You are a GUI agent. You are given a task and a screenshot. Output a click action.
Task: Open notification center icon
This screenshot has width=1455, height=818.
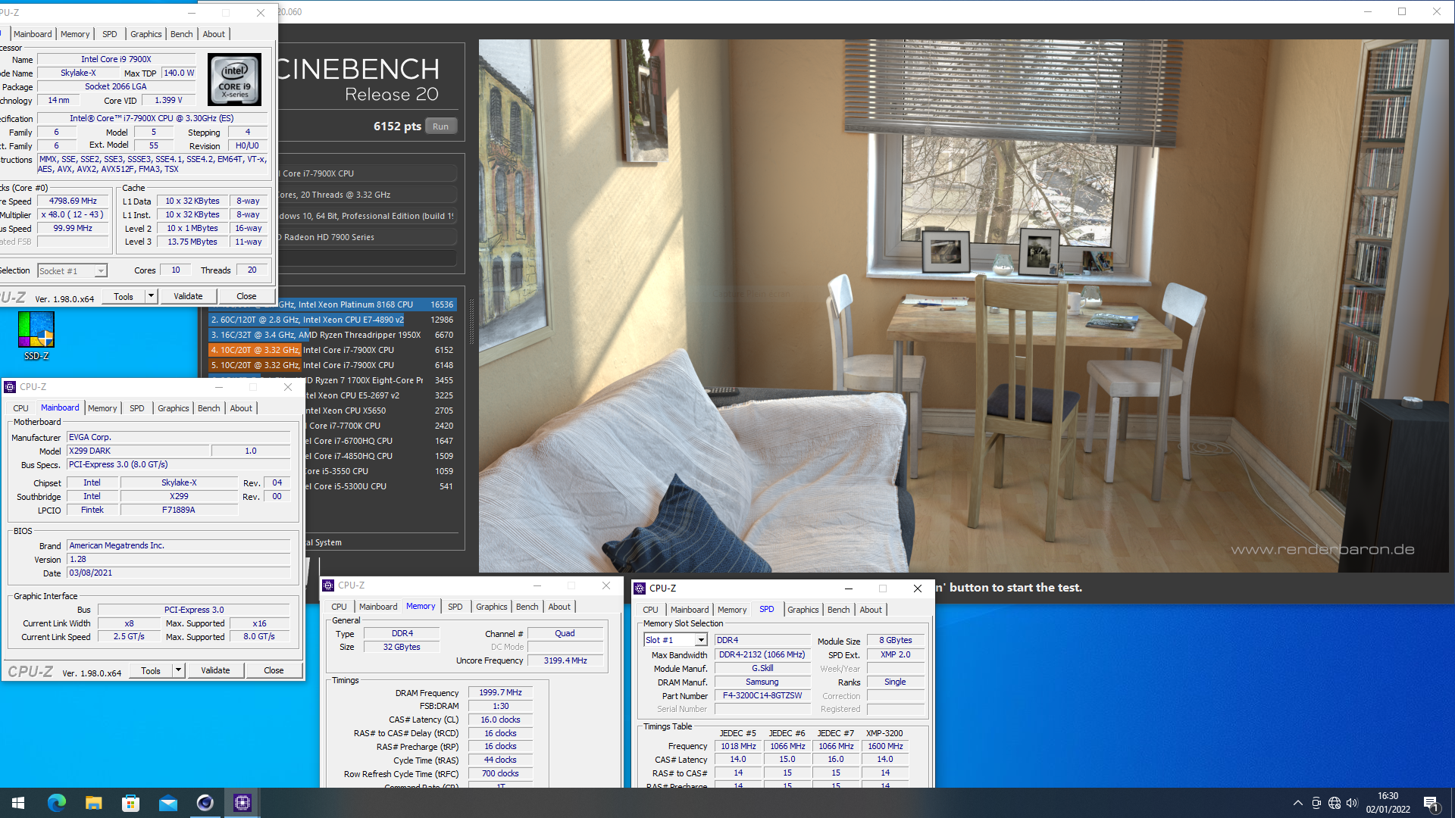pos(1431,803)
